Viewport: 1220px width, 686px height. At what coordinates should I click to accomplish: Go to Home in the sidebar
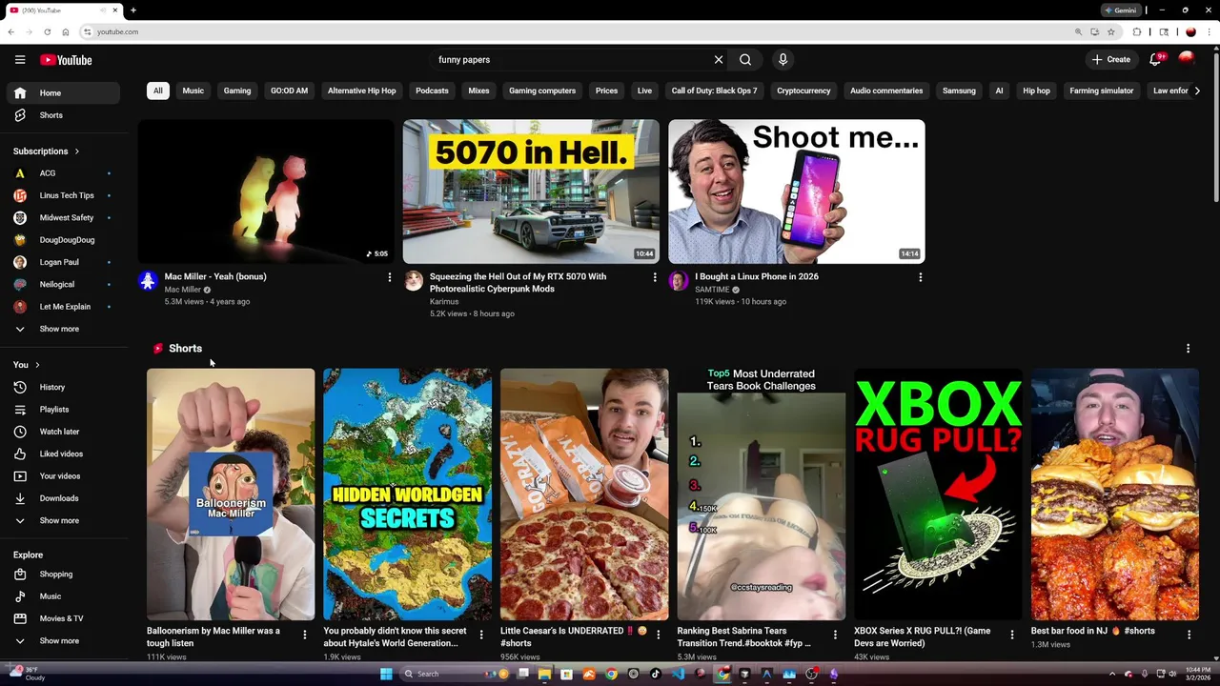[x=63, y=93]
